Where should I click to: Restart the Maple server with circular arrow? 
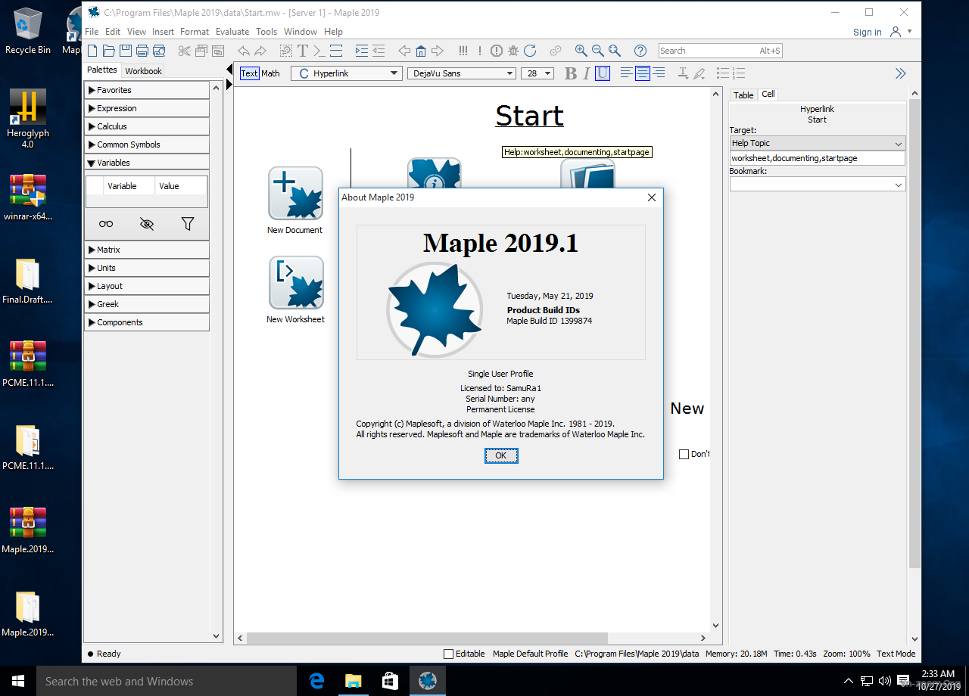530,51
